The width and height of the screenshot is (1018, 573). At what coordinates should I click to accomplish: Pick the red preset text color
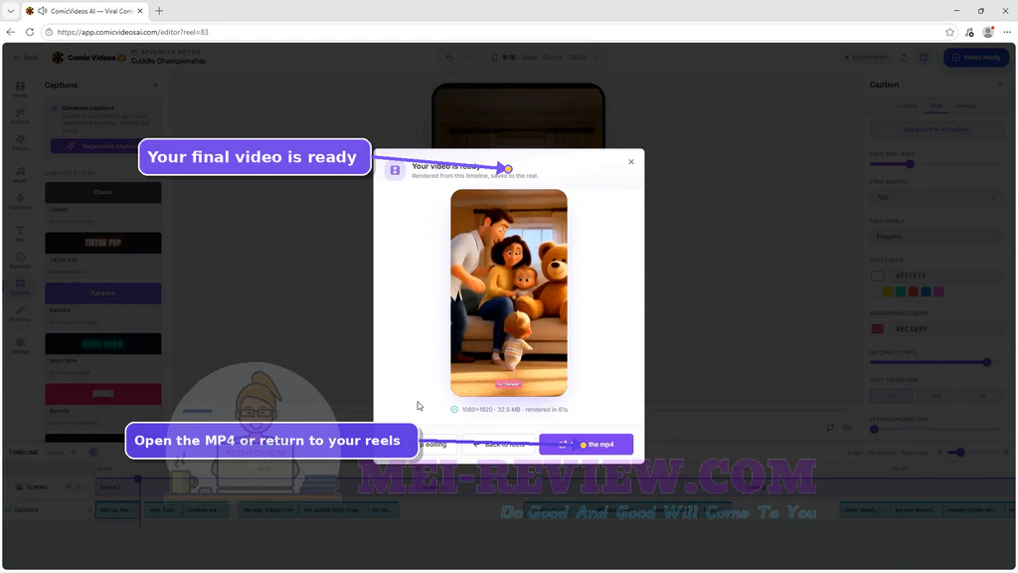coord(913,291)
